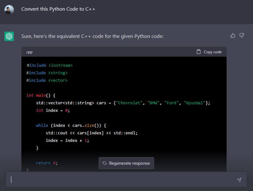The image size is (253, 191).
Task: Click the green ChatGPT logo
Action: [x=9, y=36]
